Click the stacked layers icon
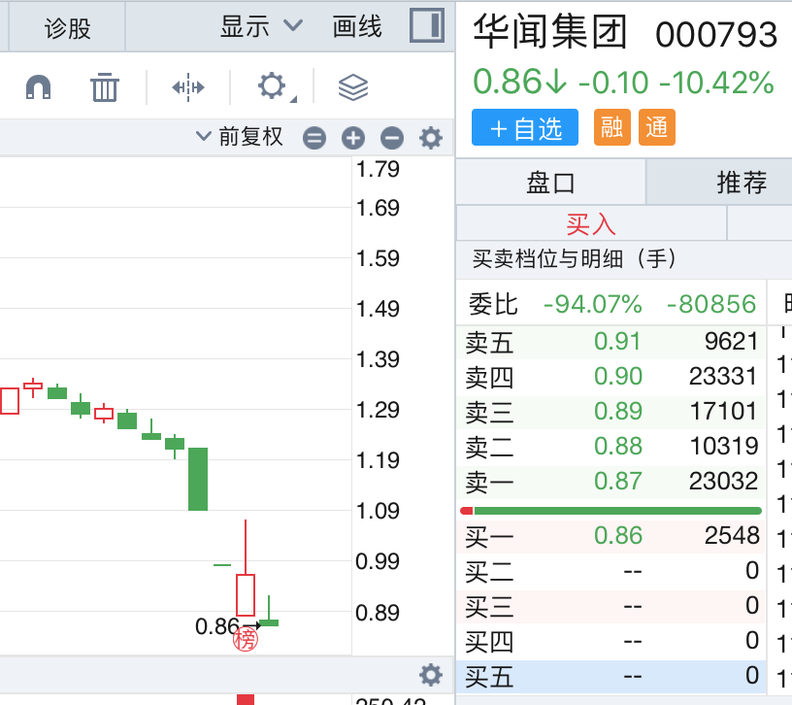 pyautogui.click(x=352, y=88)
